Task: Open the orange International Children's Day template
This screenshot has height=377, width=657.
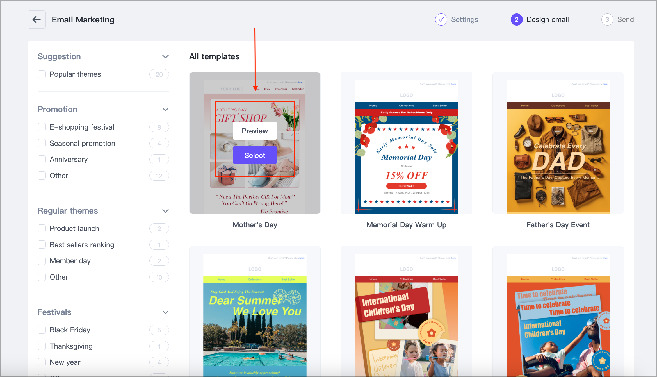Action: click(406, 312)
